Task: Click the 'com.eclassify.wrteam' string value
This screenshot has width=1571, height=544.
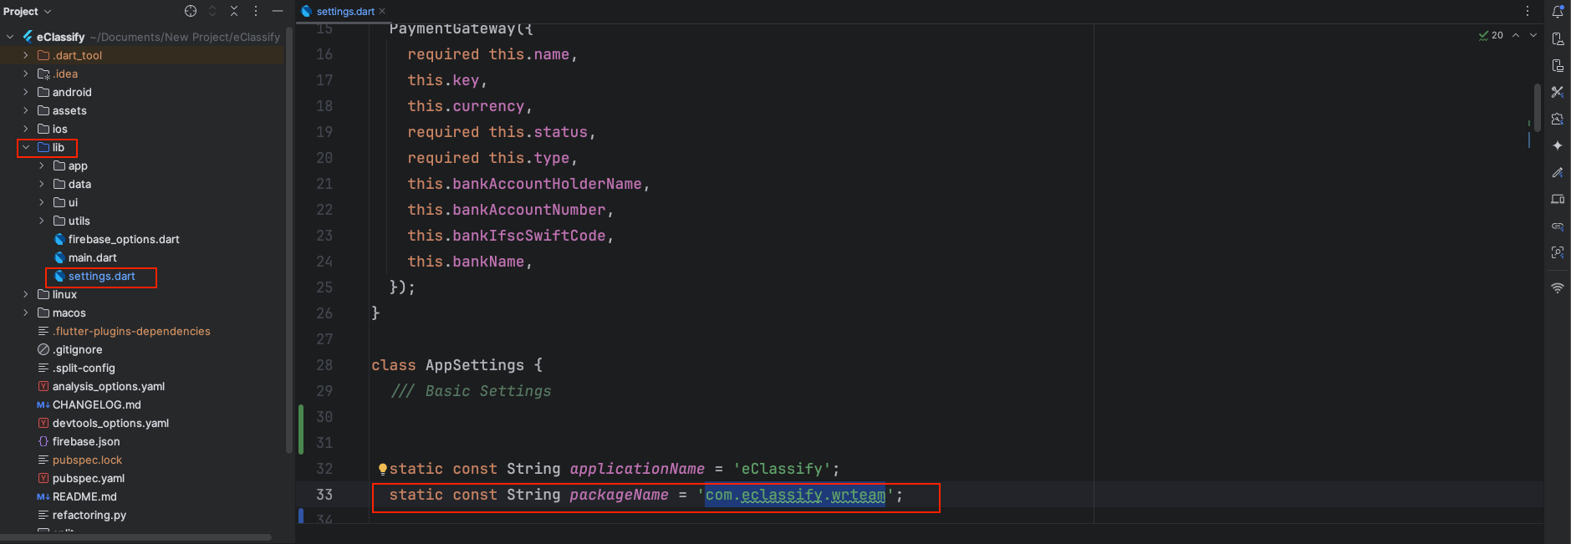Action: click(795, 495)
